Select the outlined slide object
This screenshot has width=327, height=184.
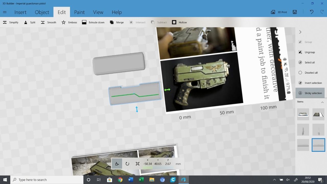pos(135,94)
